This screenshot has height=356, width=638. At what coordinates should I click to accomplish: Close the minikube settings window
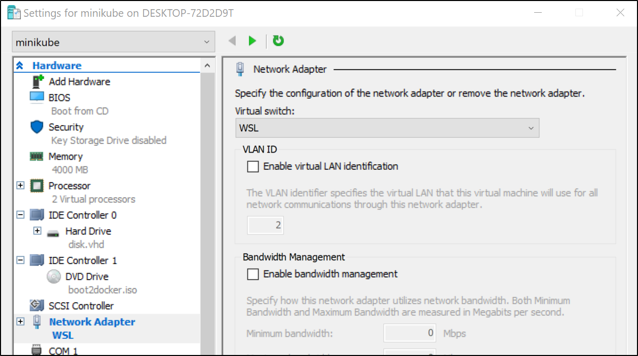[x=620, y=13]
